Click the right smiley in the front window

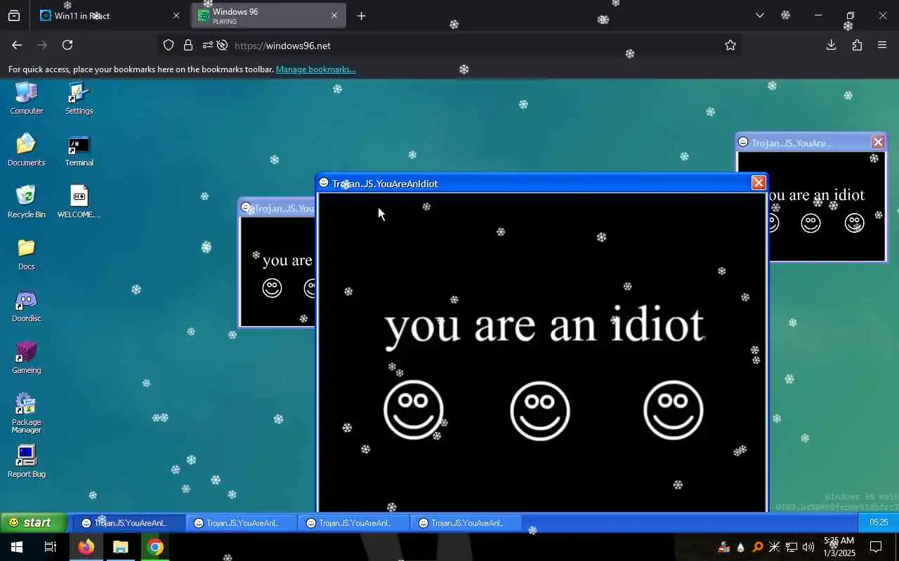coord(673,410)
